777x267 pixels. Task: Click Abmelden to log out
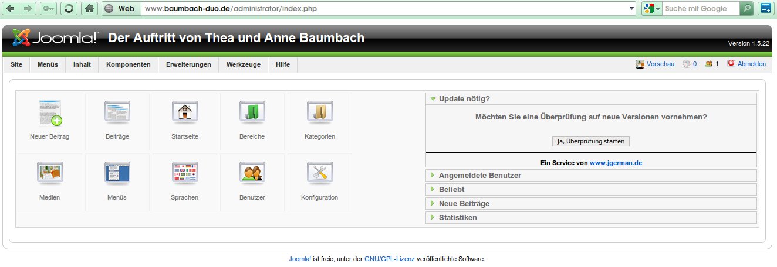(751, 64)
